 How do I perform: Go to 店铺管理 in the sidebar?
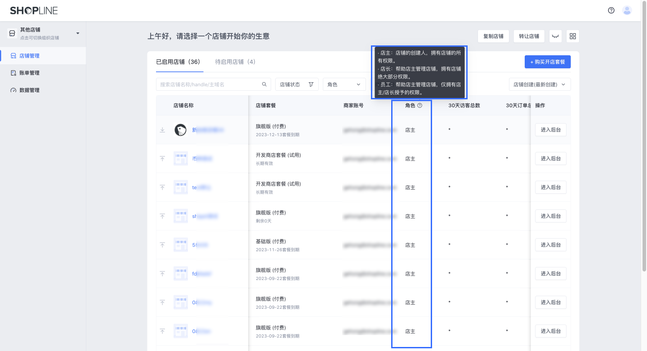pyautogui.click(x=43, y=56)
